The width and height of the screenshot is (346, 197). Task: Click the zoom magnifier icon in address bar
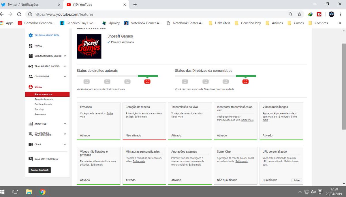(291, 14)
